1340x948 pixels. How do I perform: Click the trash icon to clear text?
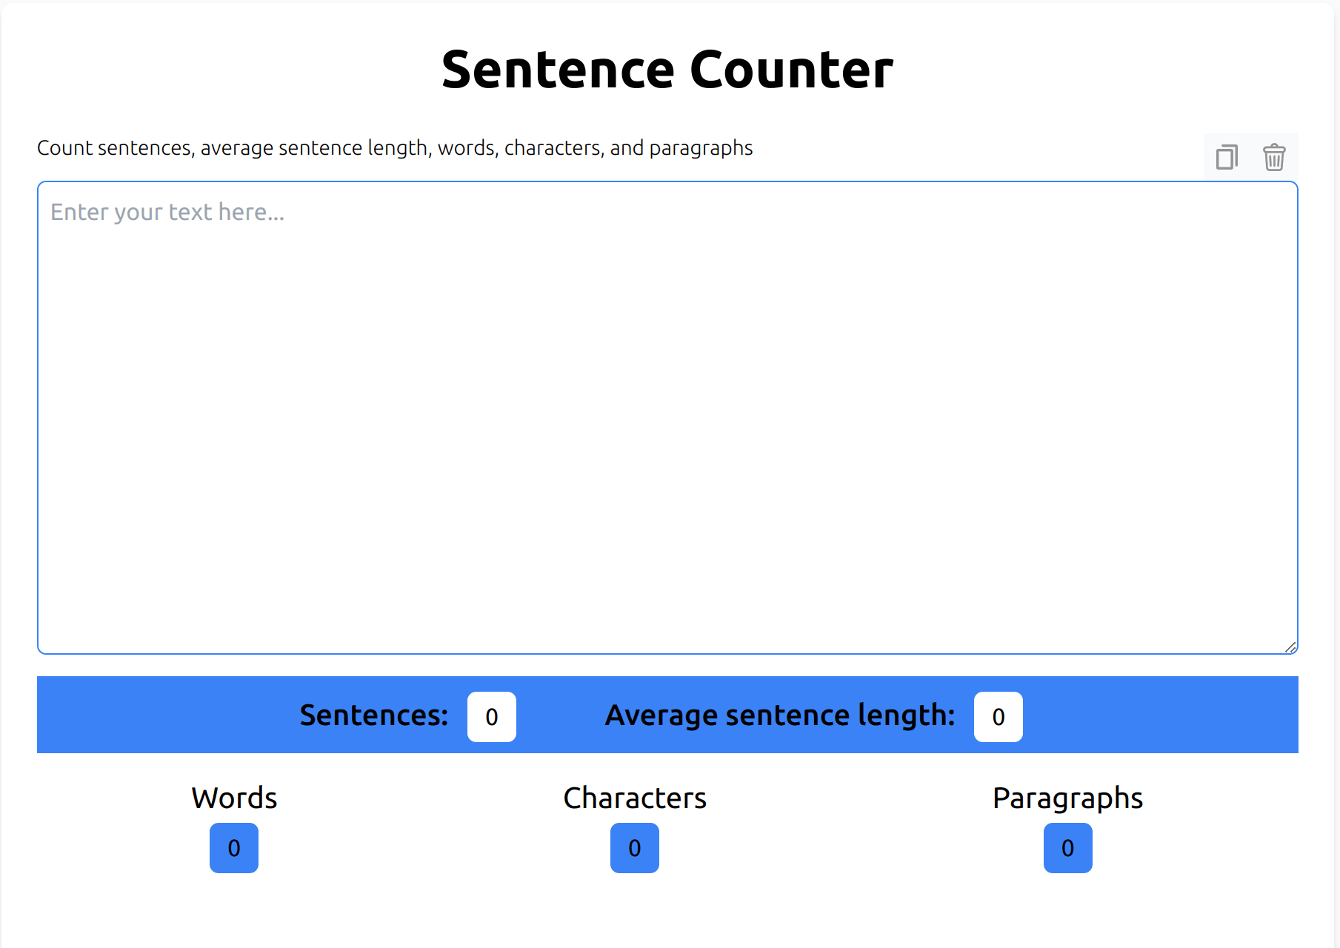[x=1274, y=157]
